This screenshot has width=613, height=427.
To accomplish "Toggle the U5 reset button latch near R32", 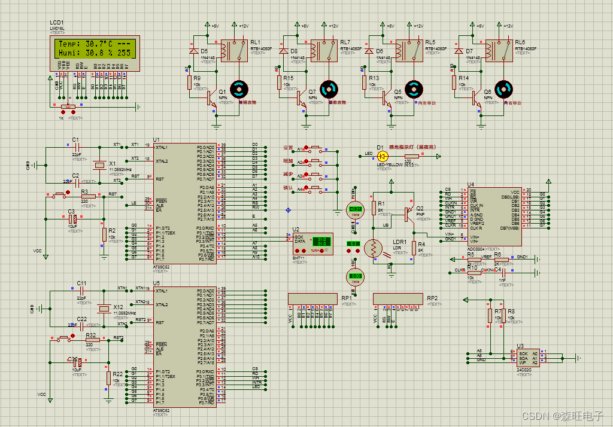I will [x=72, y=335].
